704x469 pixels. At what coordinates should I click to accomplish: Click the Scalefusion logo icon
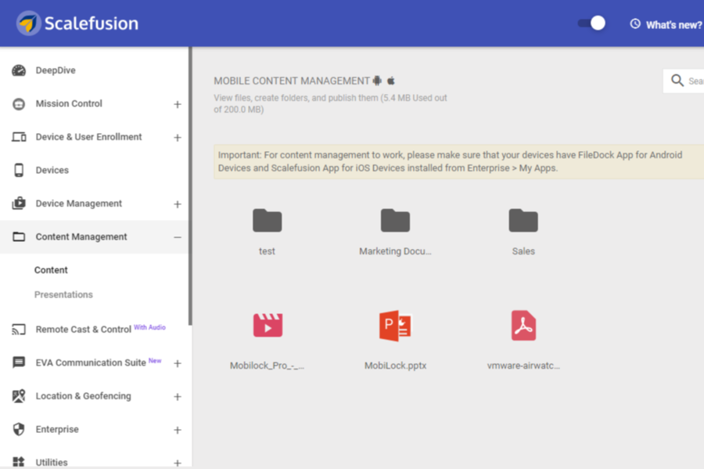point(29,23)
